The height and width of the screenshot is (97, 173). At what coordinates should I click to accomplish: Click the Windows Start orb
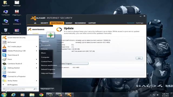[x=4, y=95]
